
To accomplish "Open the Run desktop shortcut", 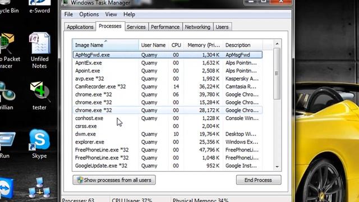I will pos(7,145).
